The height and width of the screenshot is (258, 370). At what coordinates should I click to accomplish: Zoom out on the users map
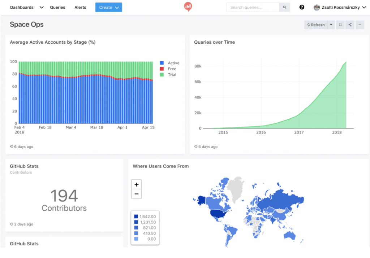coord(136,194)
